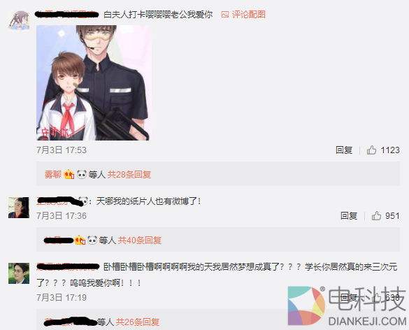
Task: Enlarge the anime couple comment image
Action: [x=94, y=82]
